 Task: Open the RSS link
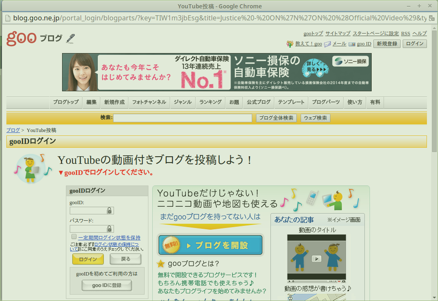(406, 34)
